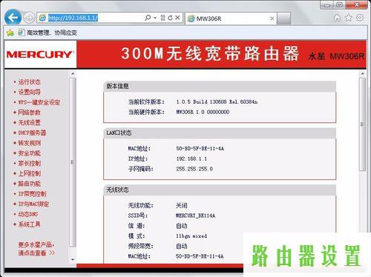Open 家长控制 in the sidebar
The height and width of the screenshot is (277, 371).
point(30,163)
